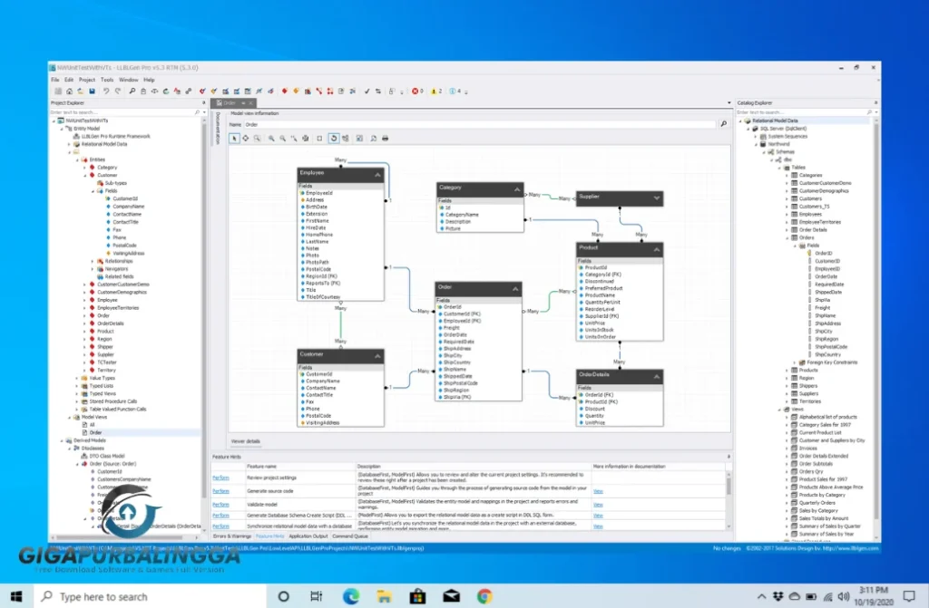This screenshot has width=929, height=608.
Task: Click the Undo icon in main toolbar
Action: tap(106, 91)
